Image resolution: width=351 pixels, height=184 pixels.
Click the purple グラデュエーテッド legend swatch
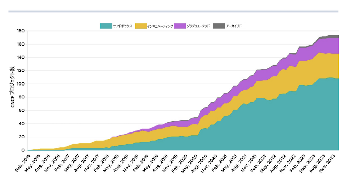point(180,26)
